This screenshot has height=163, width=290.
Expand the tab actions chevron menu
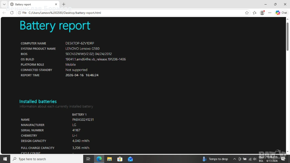(x=4, y=5)
